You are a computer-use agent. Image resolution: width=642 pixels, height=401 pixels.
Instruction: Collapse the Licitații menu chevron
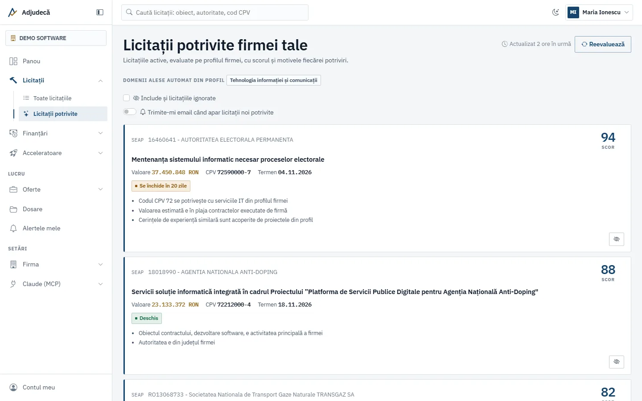tap(100, 81)
